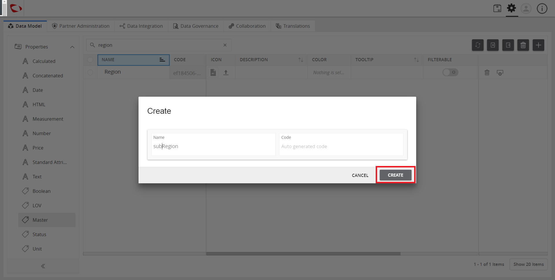The height and width of the screenshot is (280, 555).
Task: Open the settings gear icon
Action: 512,8
